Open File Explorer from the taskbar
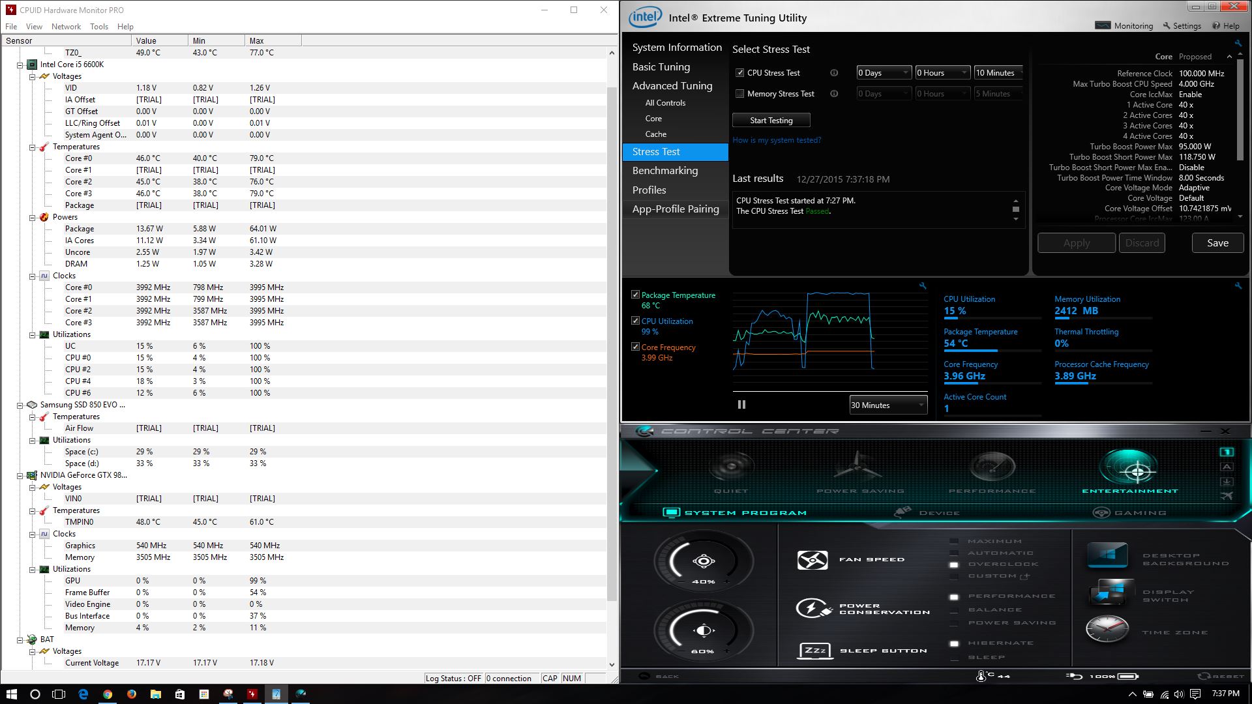 (x=156, y=694)
